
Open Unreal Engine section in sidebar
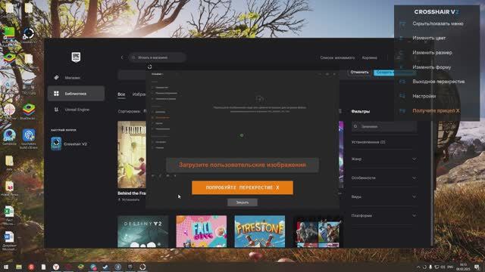76,110
